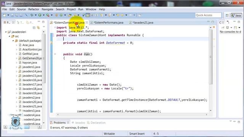Open the Run configurations dropdown arrow
Viewport: 244px width, 137px height.
[43, 15]
